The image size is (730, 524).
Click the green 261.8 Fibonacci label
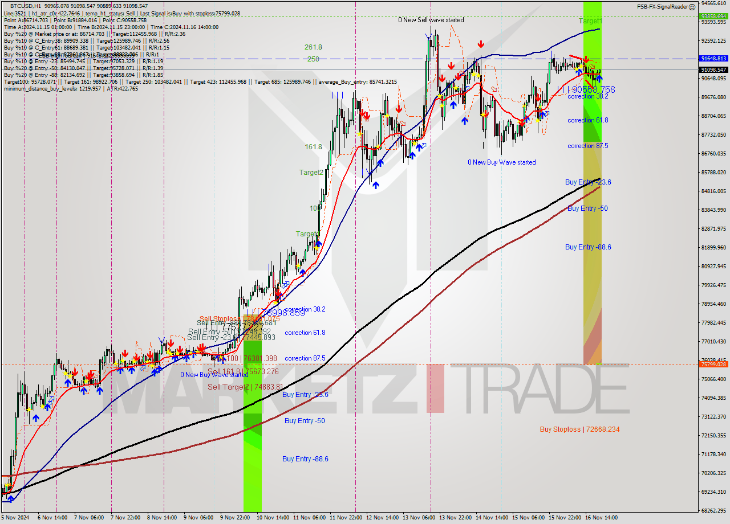click(313, 47)
